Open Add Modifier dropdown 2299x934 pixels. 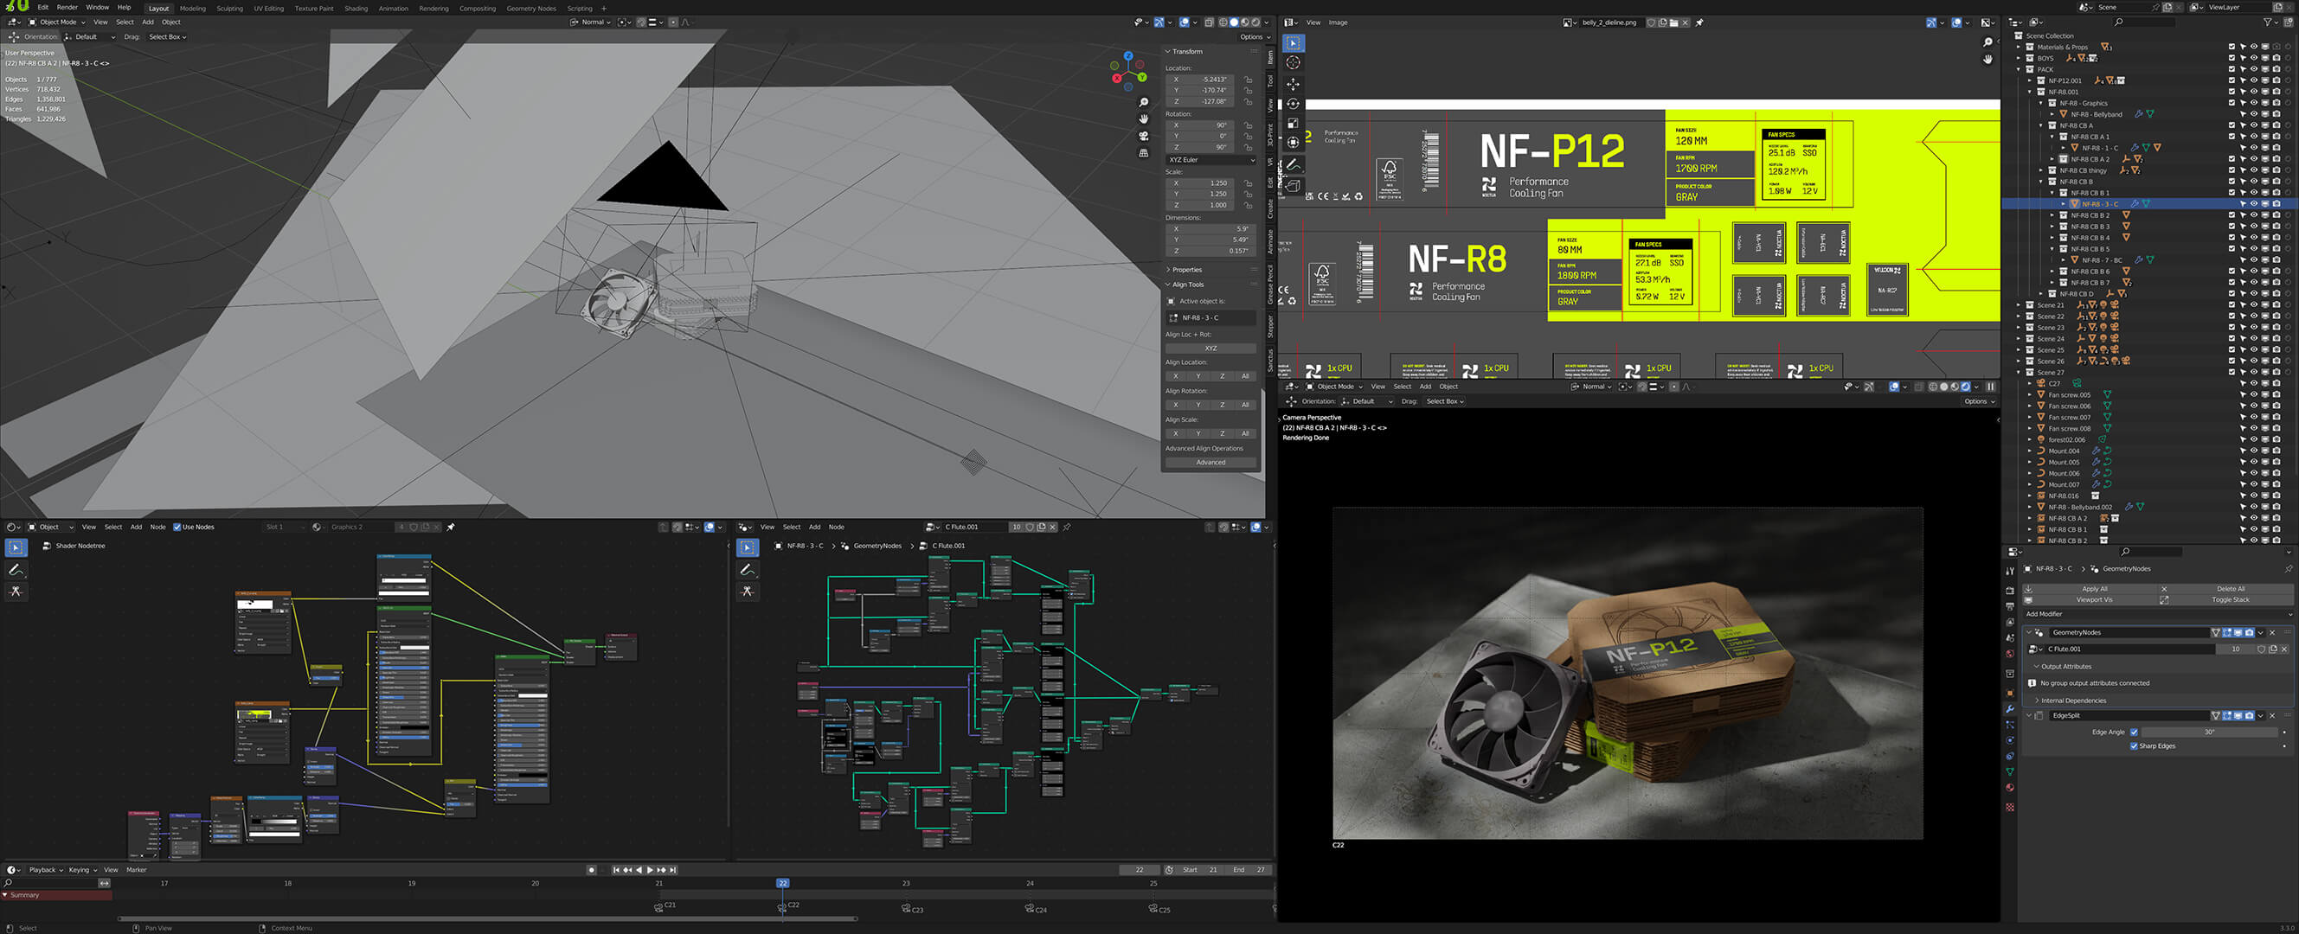(2158, 614)
